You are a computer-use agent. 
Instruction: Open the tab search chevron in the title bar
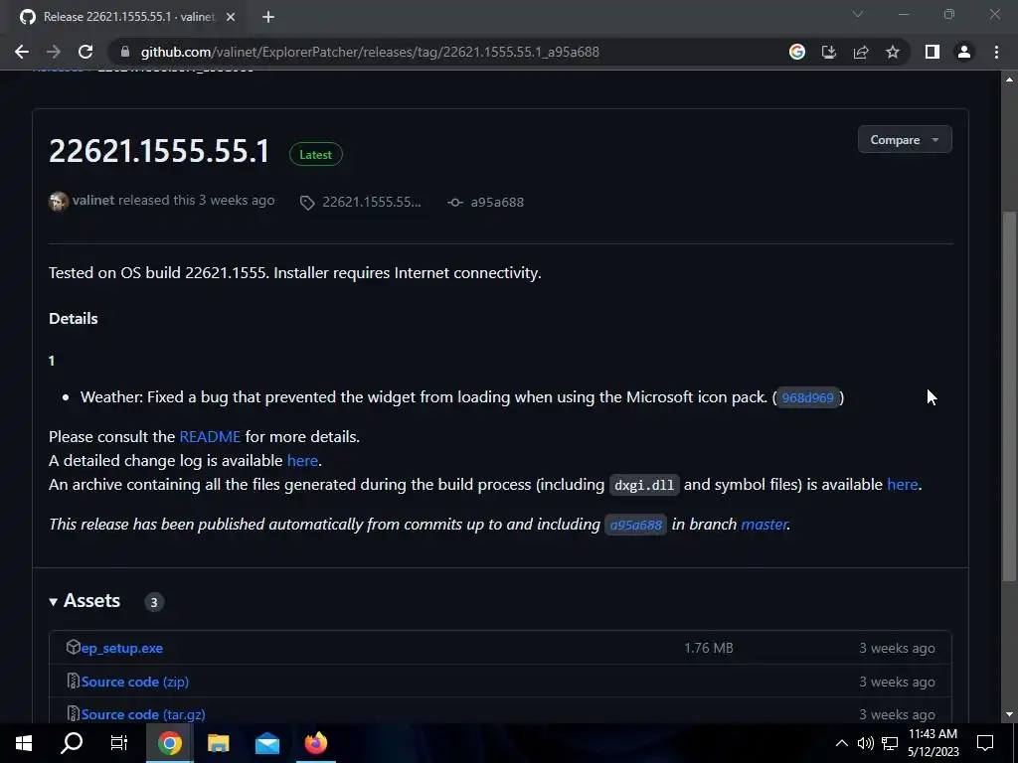point(858,14)
